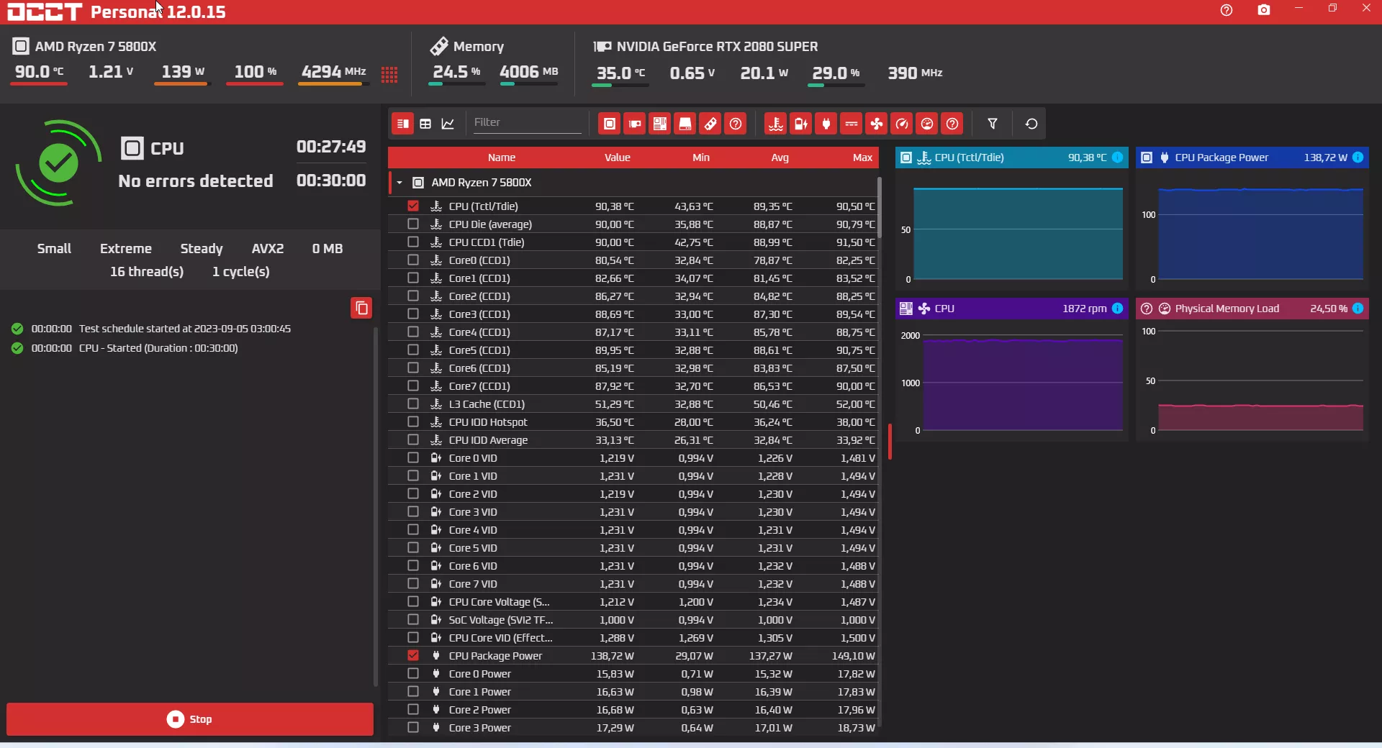This screenshot has height=748, width=1382.
Task: Click the NVIDIA GeForce RTX 2080 SUPER heading
Action: [x=717, y=47]
